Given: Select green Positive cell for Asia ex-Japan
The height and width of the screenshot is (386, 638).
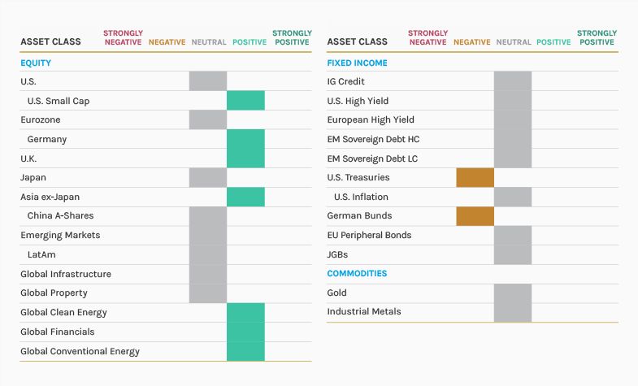Looking at the screenshot, I should [245, 197].
